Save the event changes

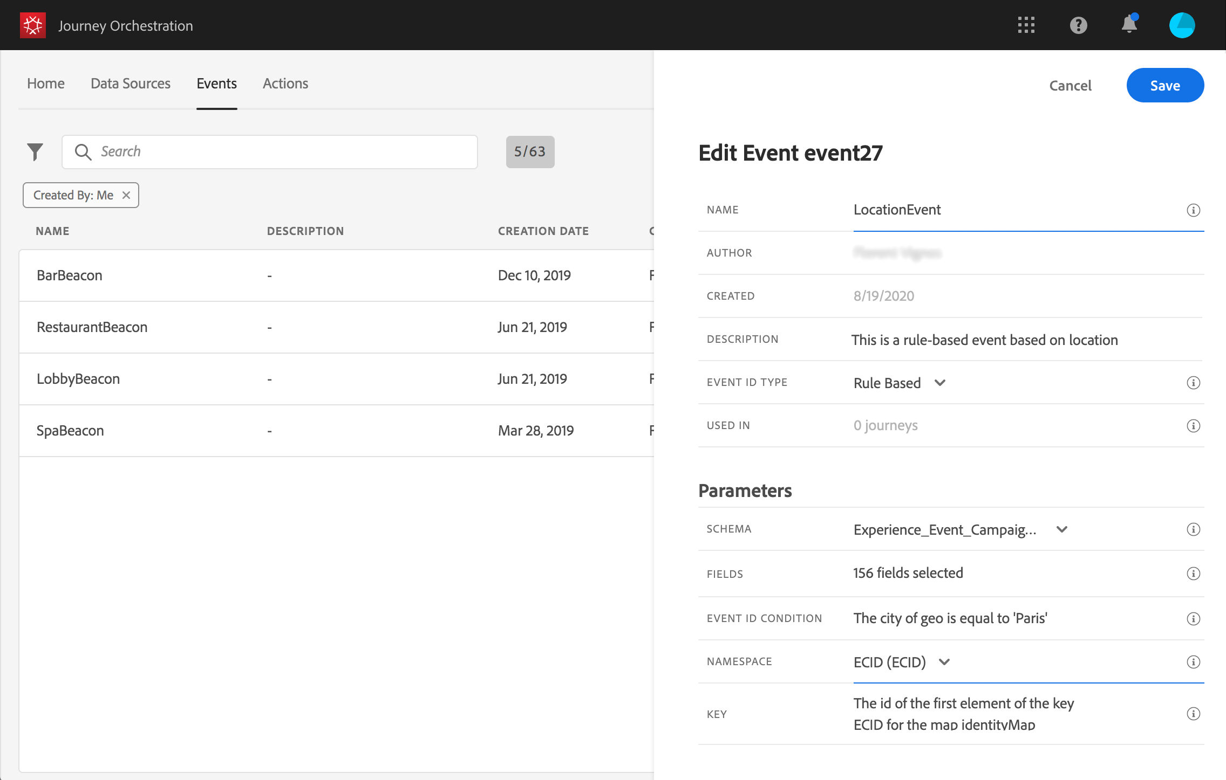click(1164, 86)
